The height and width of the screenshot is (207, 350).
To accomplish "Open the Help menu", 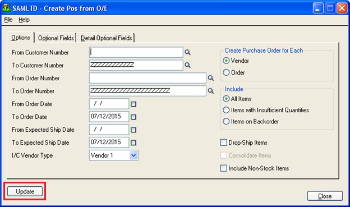I will click(24, 20).
